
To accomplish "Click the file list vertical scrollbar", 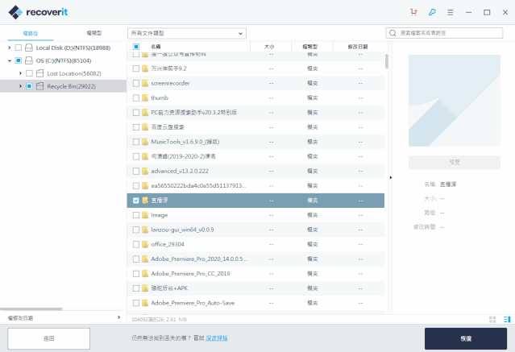I will coord(387,61).
